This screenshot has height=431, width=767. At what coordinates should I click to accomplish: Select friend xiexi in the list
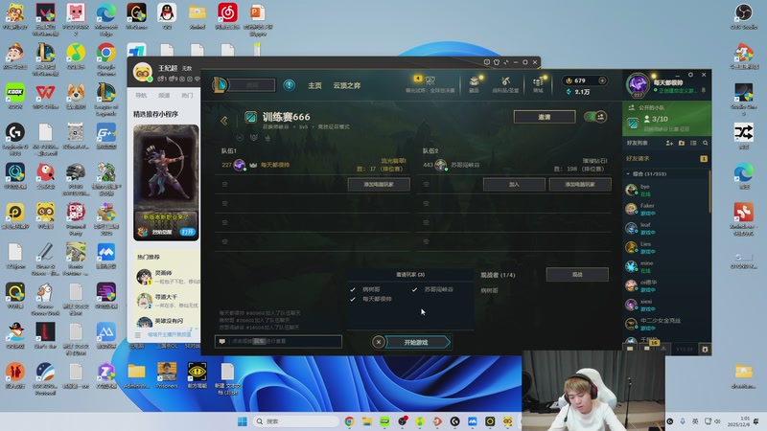666,305
